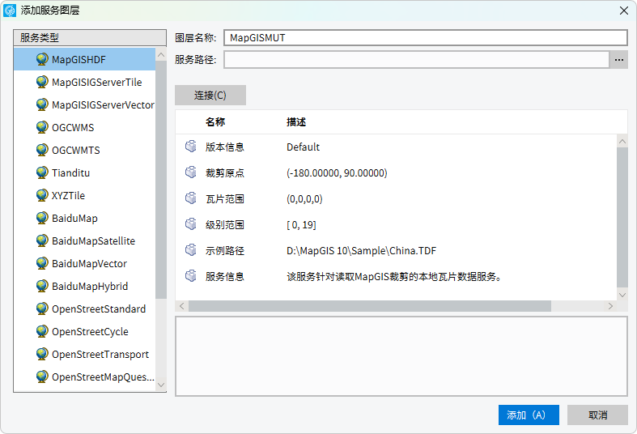Click the globe icon beside XYZTile

tap(42, 195)
